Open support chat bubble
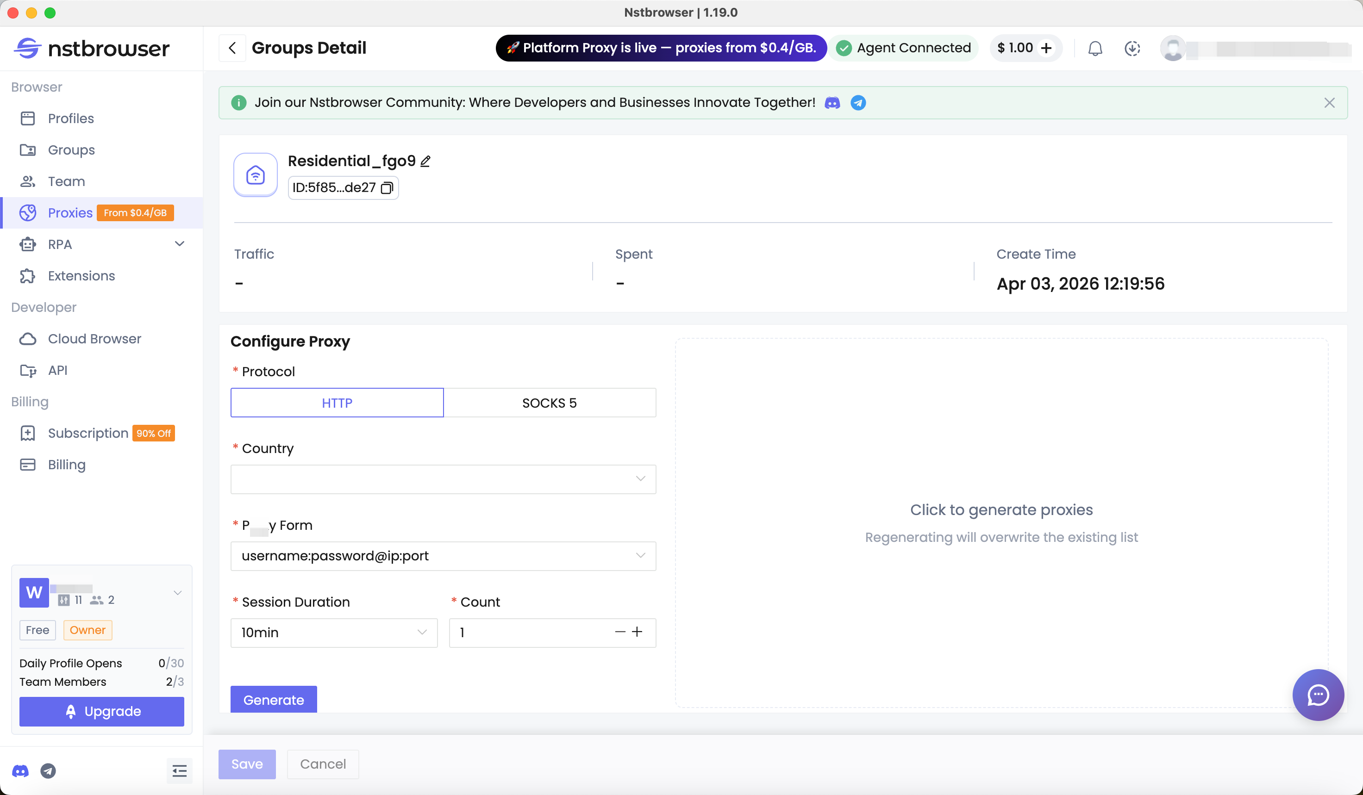Image resolution: width=1363 pixels, height=795 pixels. pos(1318,695)
